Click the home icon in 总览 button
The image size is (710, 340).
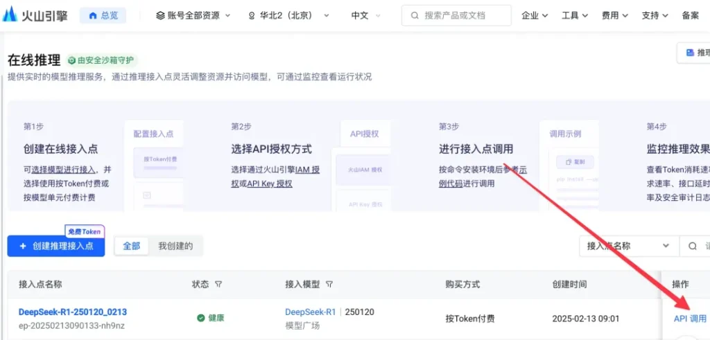click(93, 15)
